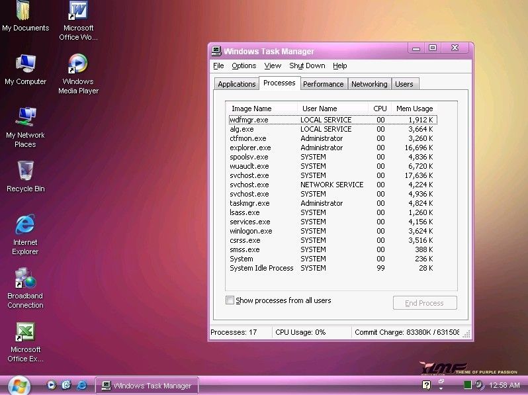The image size is (528, 395).
Task: Close the Task Manager window
Action: [x=455, y=48]
